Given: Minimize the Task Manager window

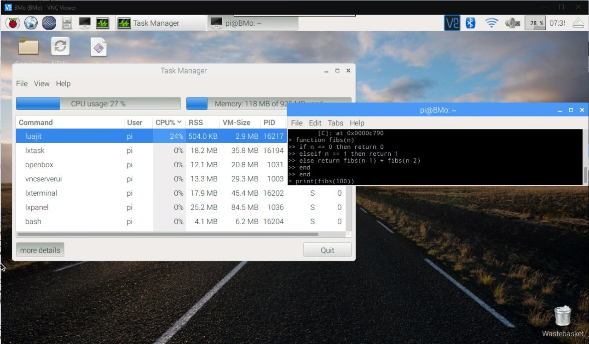Looking at the screenshot, I should tap(326, 71).
